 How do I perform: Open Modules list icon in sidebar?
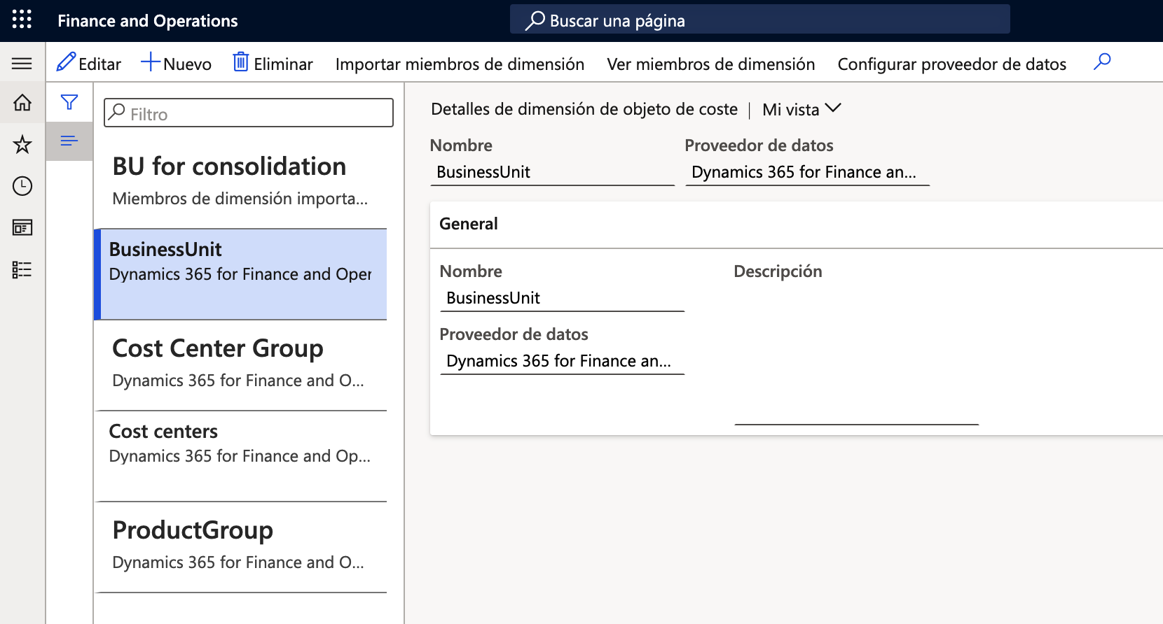tap(22, 269)
